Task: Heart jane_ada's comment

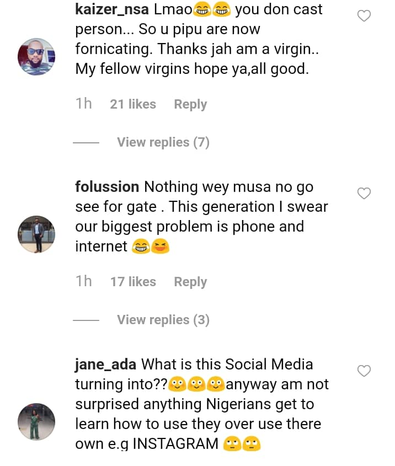Action: click(x=364, y=371)
